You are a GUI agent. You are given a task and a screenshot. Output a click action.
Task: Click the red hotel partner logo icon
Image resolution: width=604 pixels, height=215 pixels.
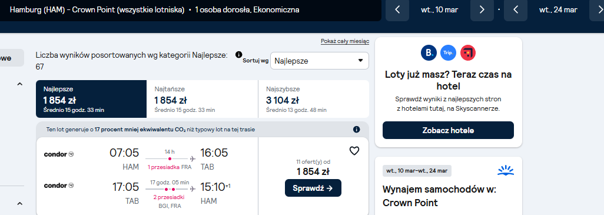pos(468,52)
